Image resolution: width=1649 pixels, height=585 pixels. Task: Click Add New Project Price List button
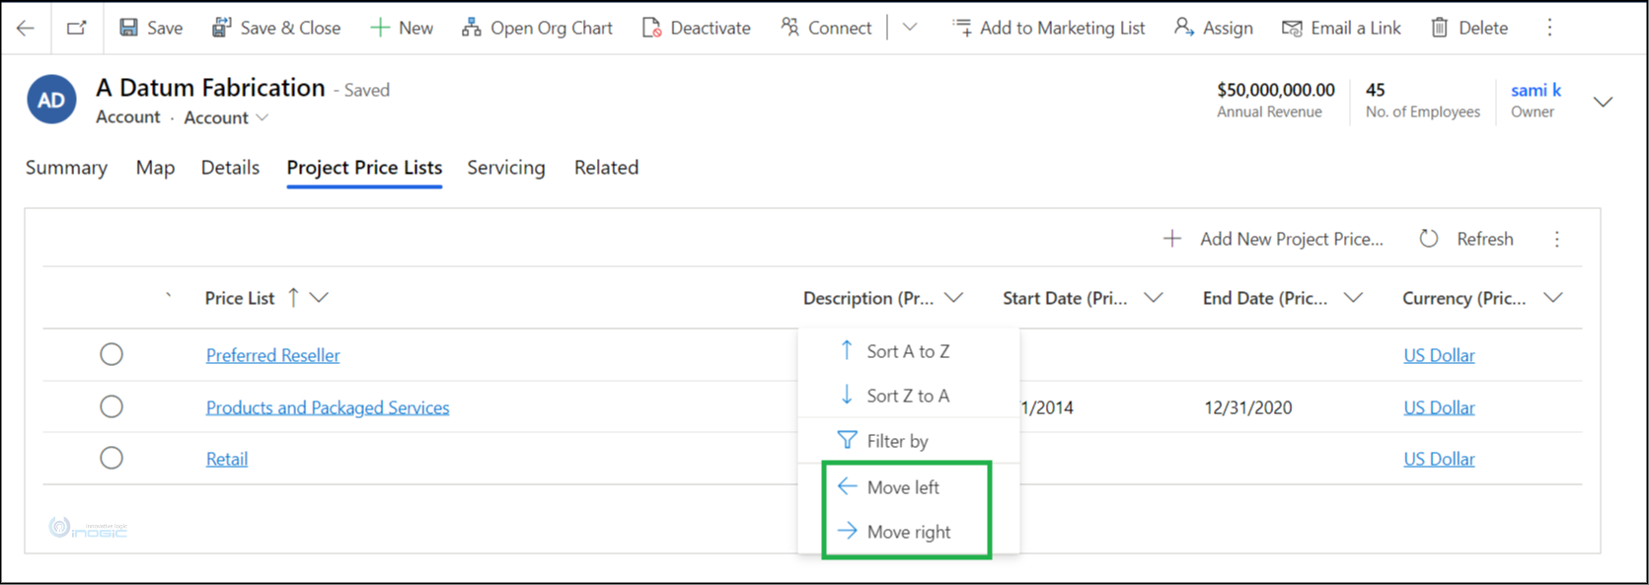(1273, 239)
